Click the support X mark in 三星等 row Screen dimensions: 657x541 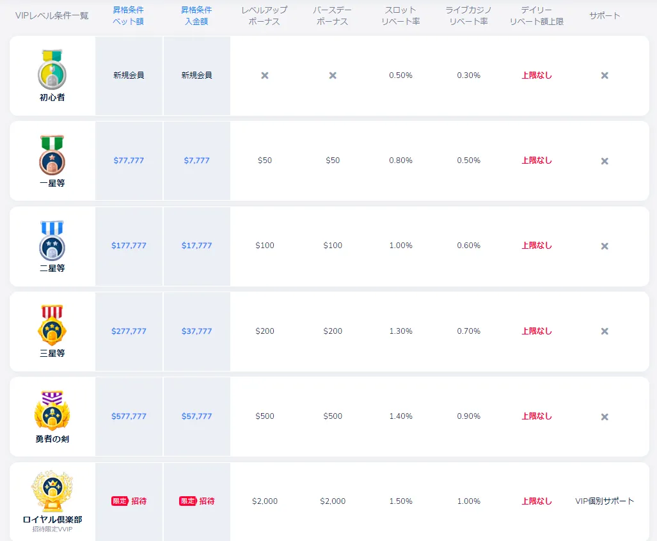[x=605, y=331]
